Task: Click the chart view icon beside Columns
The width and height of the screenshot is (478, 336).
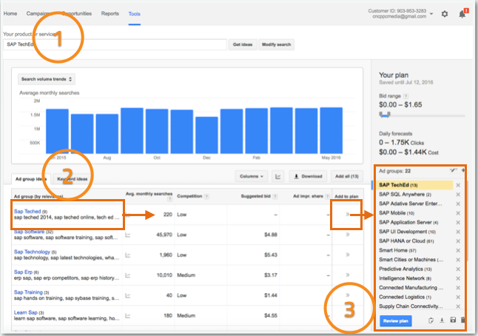Action: point(278,176)
